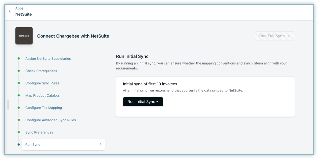Navigate to the Configure Tax Mapping step
This screenshot has width=318, height=159.
[x=44, y=108]
